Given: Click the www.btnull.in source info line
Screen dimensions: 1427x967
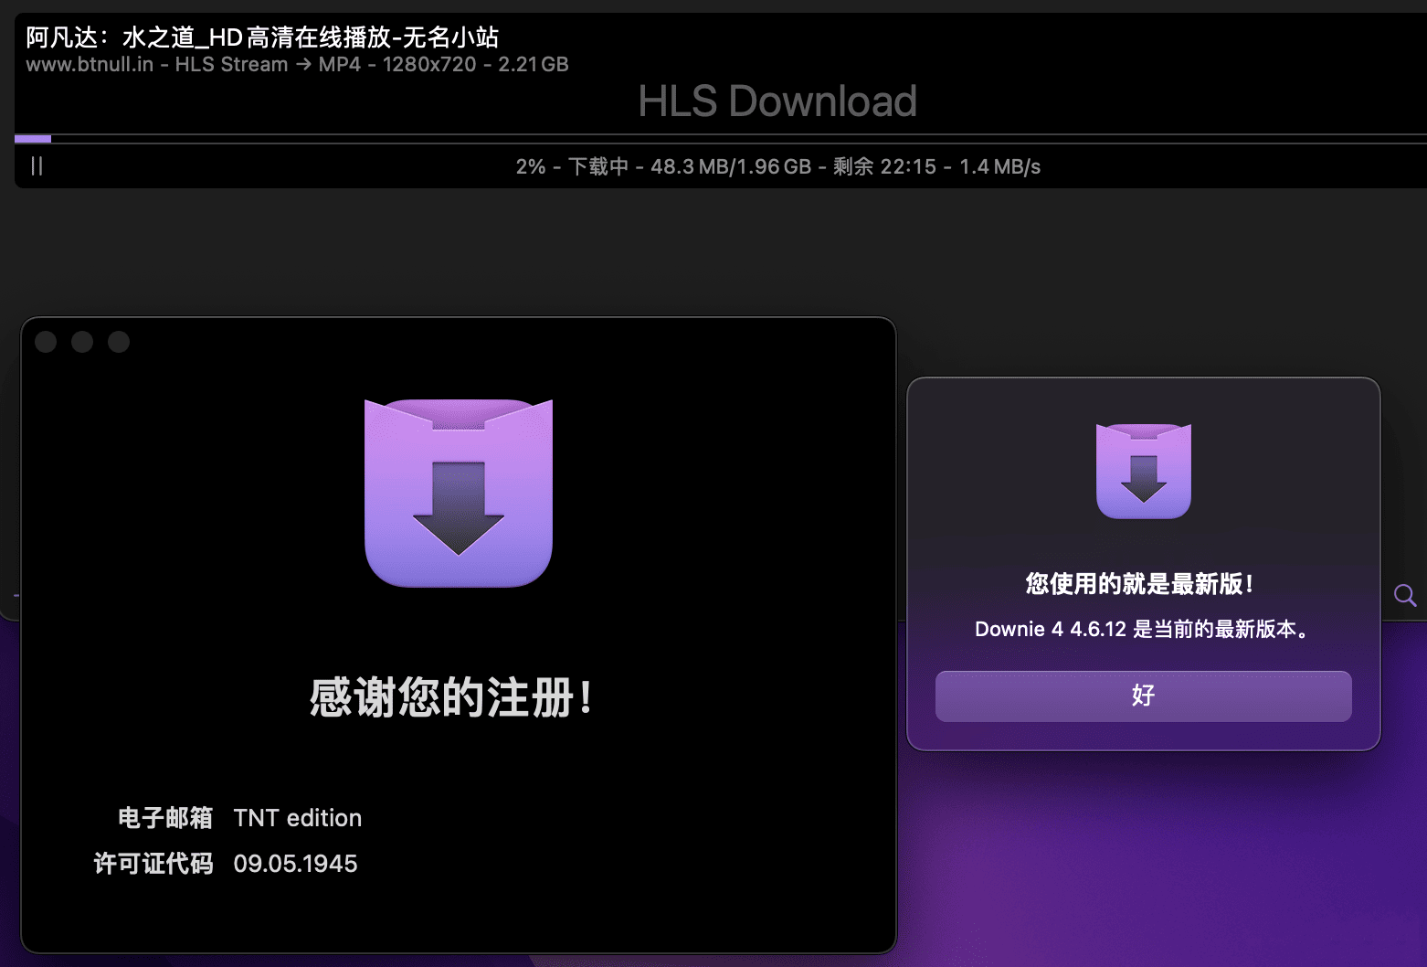Looking at the screenshot, I should (x=297, y=65).
